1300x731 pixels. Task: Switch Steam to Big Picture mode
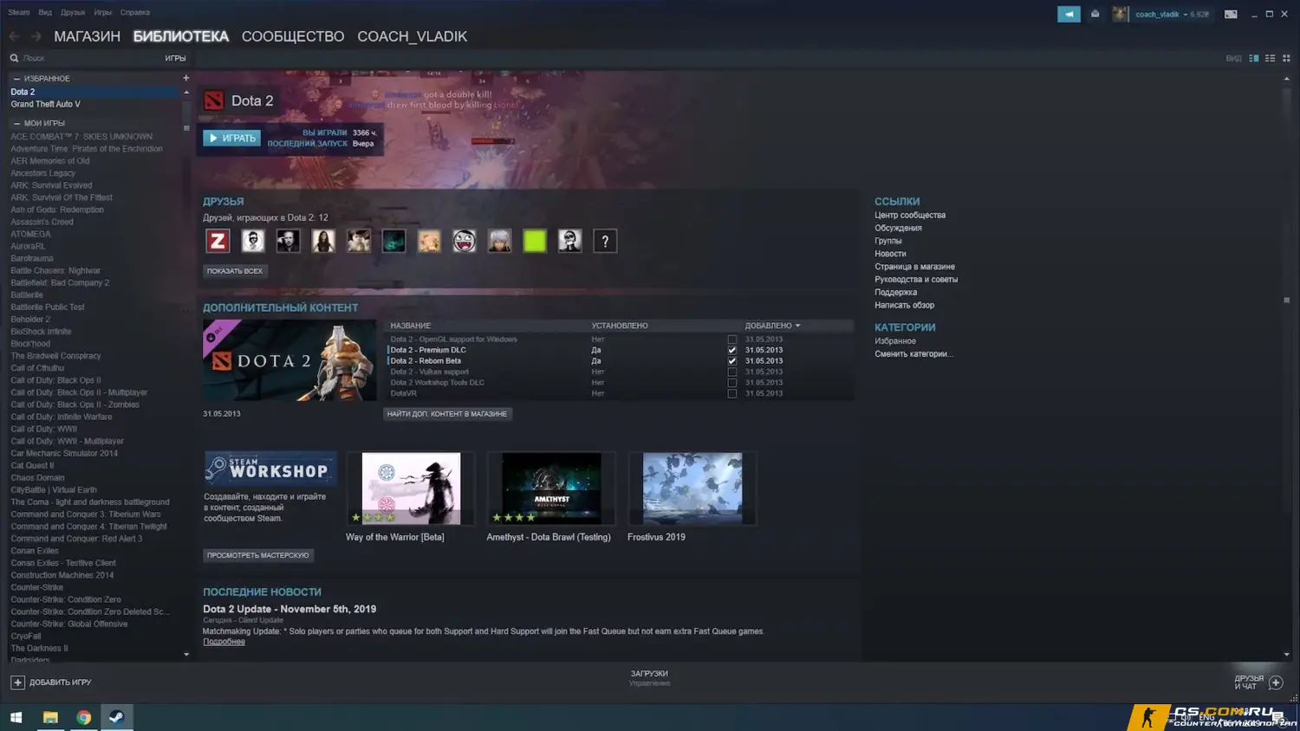tap(1231, 14)
